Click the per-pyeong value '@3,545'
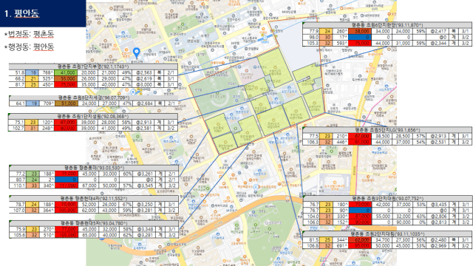The image size is (473, 266). pos(144,185)
